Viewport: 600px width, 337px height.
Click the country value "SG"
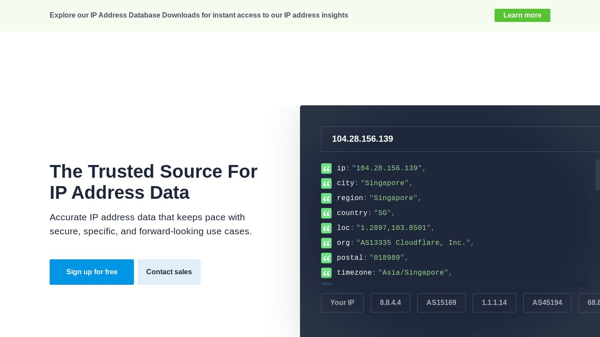tap(383, 213)
